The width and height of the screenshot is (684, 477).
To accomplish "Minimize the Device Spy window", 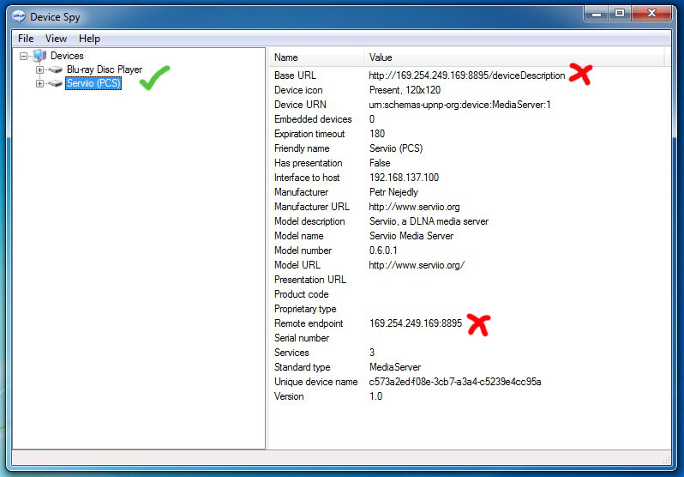I will tap(597, 14).
